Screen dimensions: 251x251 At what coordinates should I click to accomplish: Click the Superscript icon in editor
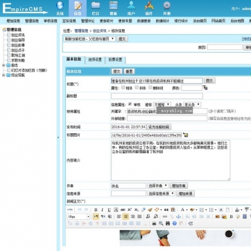130,210
